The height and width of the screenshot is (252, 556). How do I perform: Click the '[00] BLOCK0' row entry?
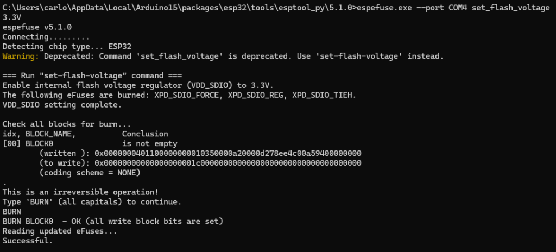pos(28,143)
